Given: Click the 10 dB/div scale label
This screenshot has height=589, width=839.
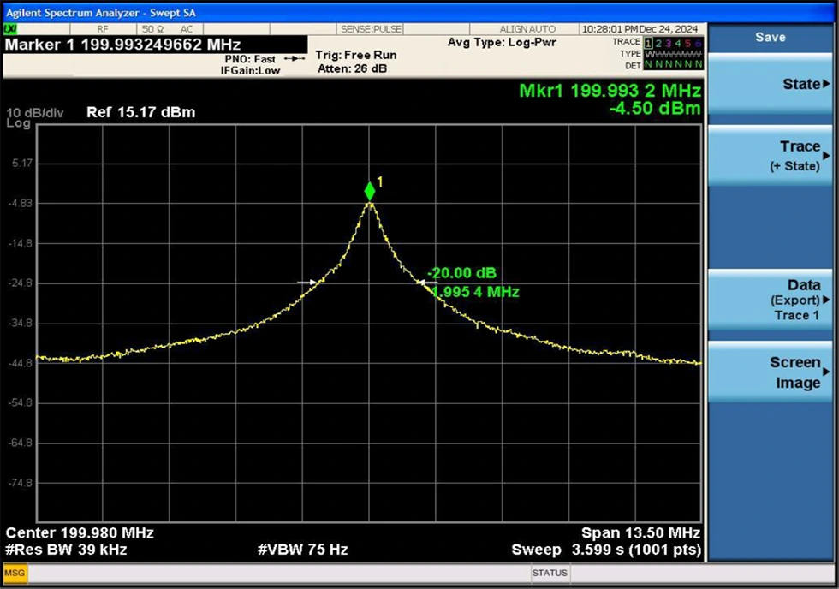Looking at the screenshot, I should (35, 113).
